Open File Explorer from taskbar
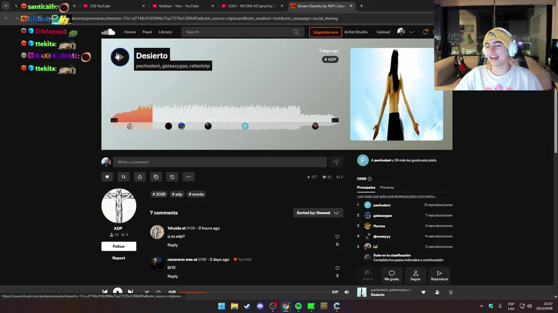The height and width of the screenshot is (313, 558). point(234,306)
